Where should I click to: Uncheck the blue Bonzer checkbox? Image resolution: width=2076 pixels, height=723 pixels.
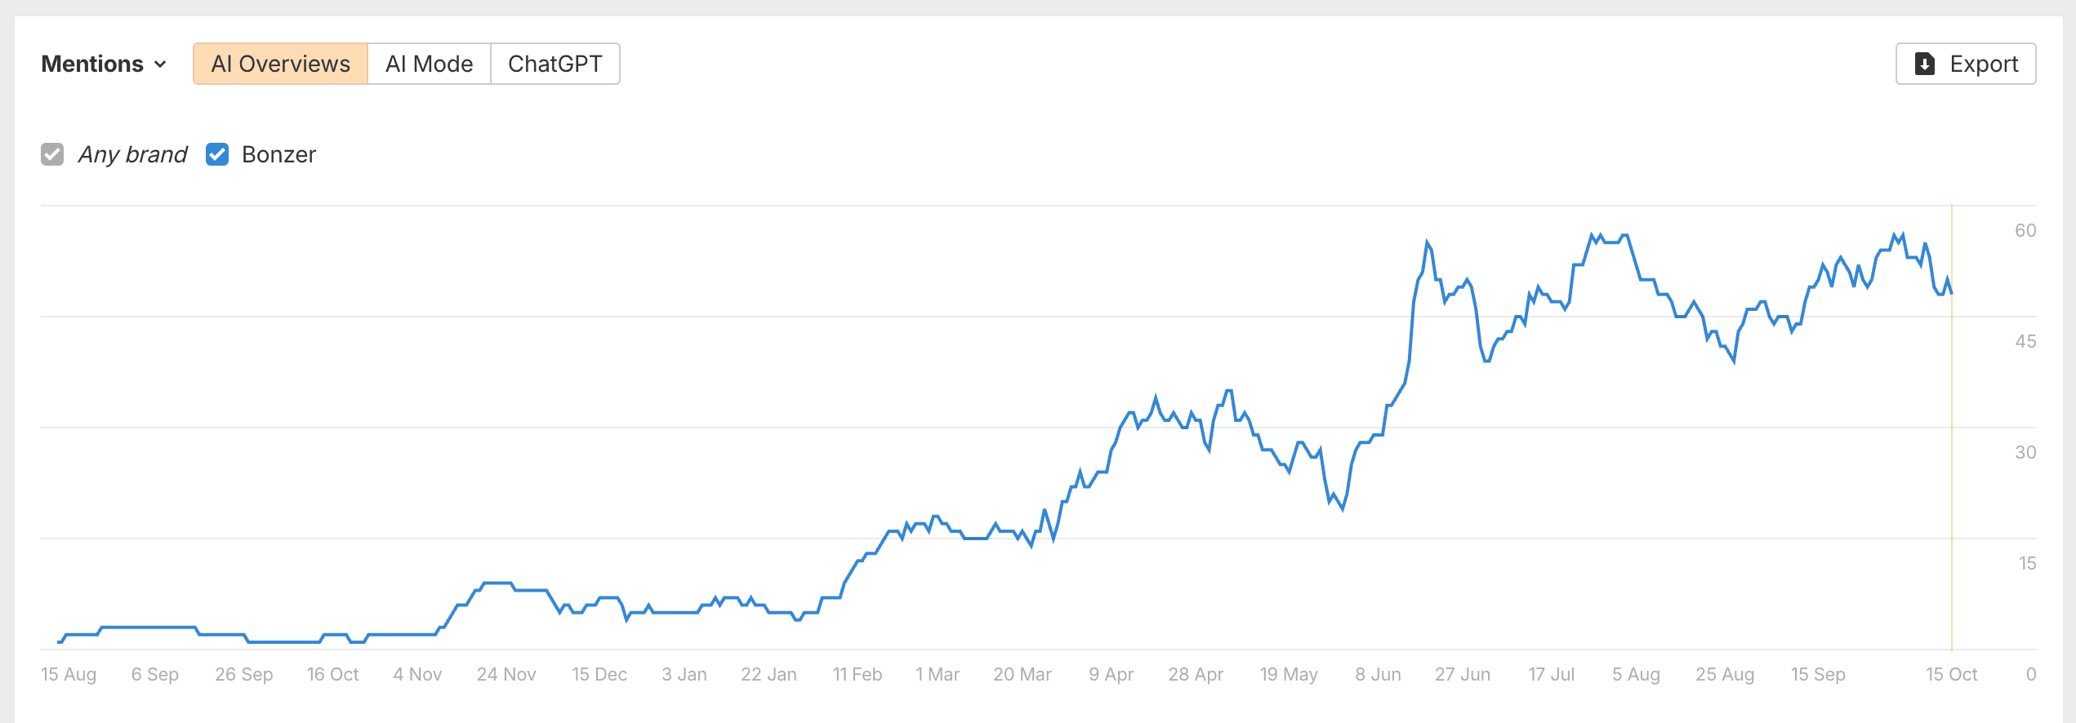[217, 154]
